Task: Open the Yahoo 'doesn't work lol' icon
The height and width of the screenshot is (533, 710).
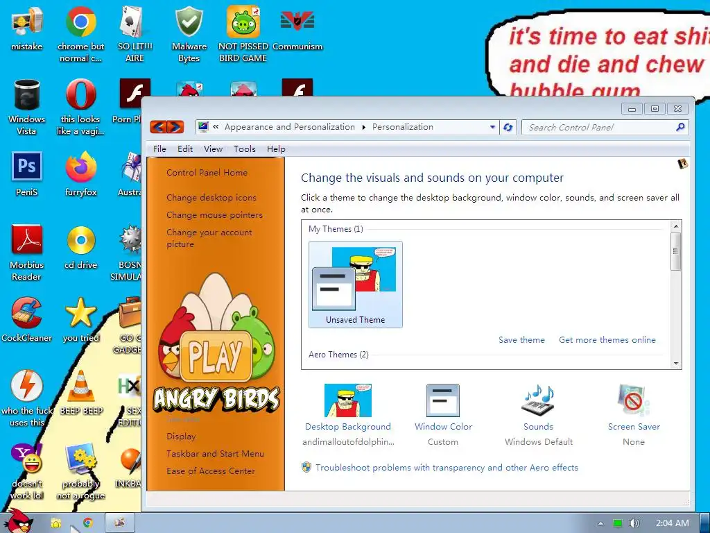Action: 27,471
